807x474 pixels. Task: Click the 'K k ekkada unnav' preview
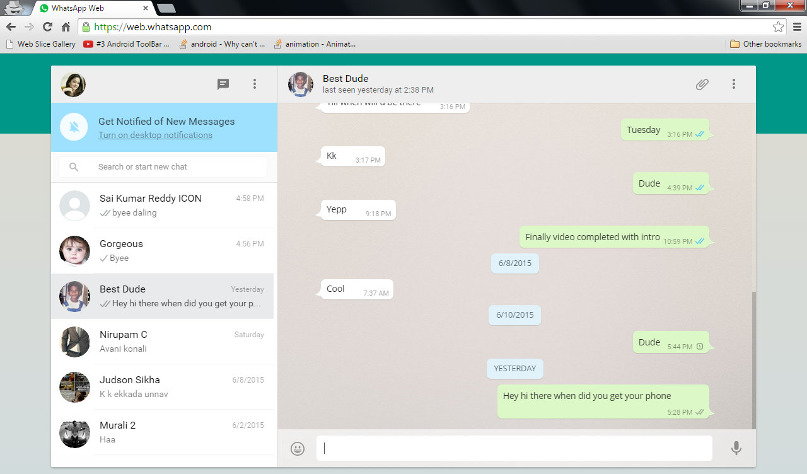click(134, 395)
